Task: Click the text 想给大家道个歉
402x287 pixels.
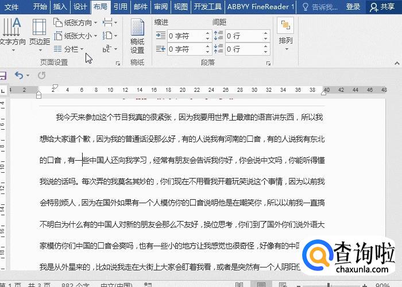Action: point(65,139)
